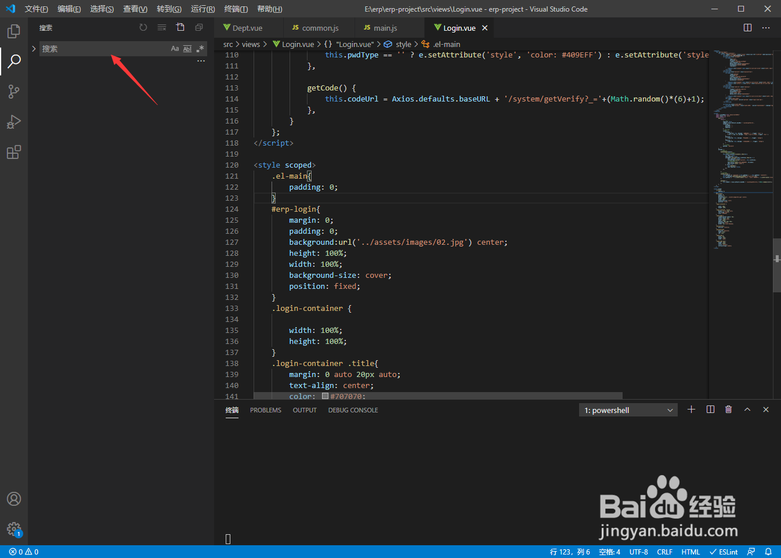Toggle search details ellipsis

[x=201, y=61]
